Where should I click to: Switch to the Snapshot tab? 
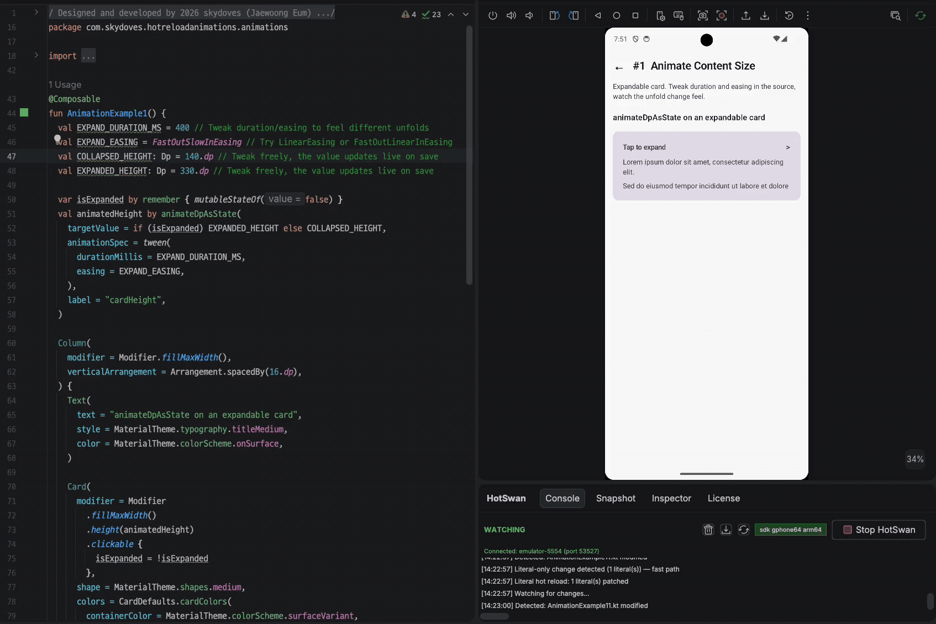click(616, 498)
